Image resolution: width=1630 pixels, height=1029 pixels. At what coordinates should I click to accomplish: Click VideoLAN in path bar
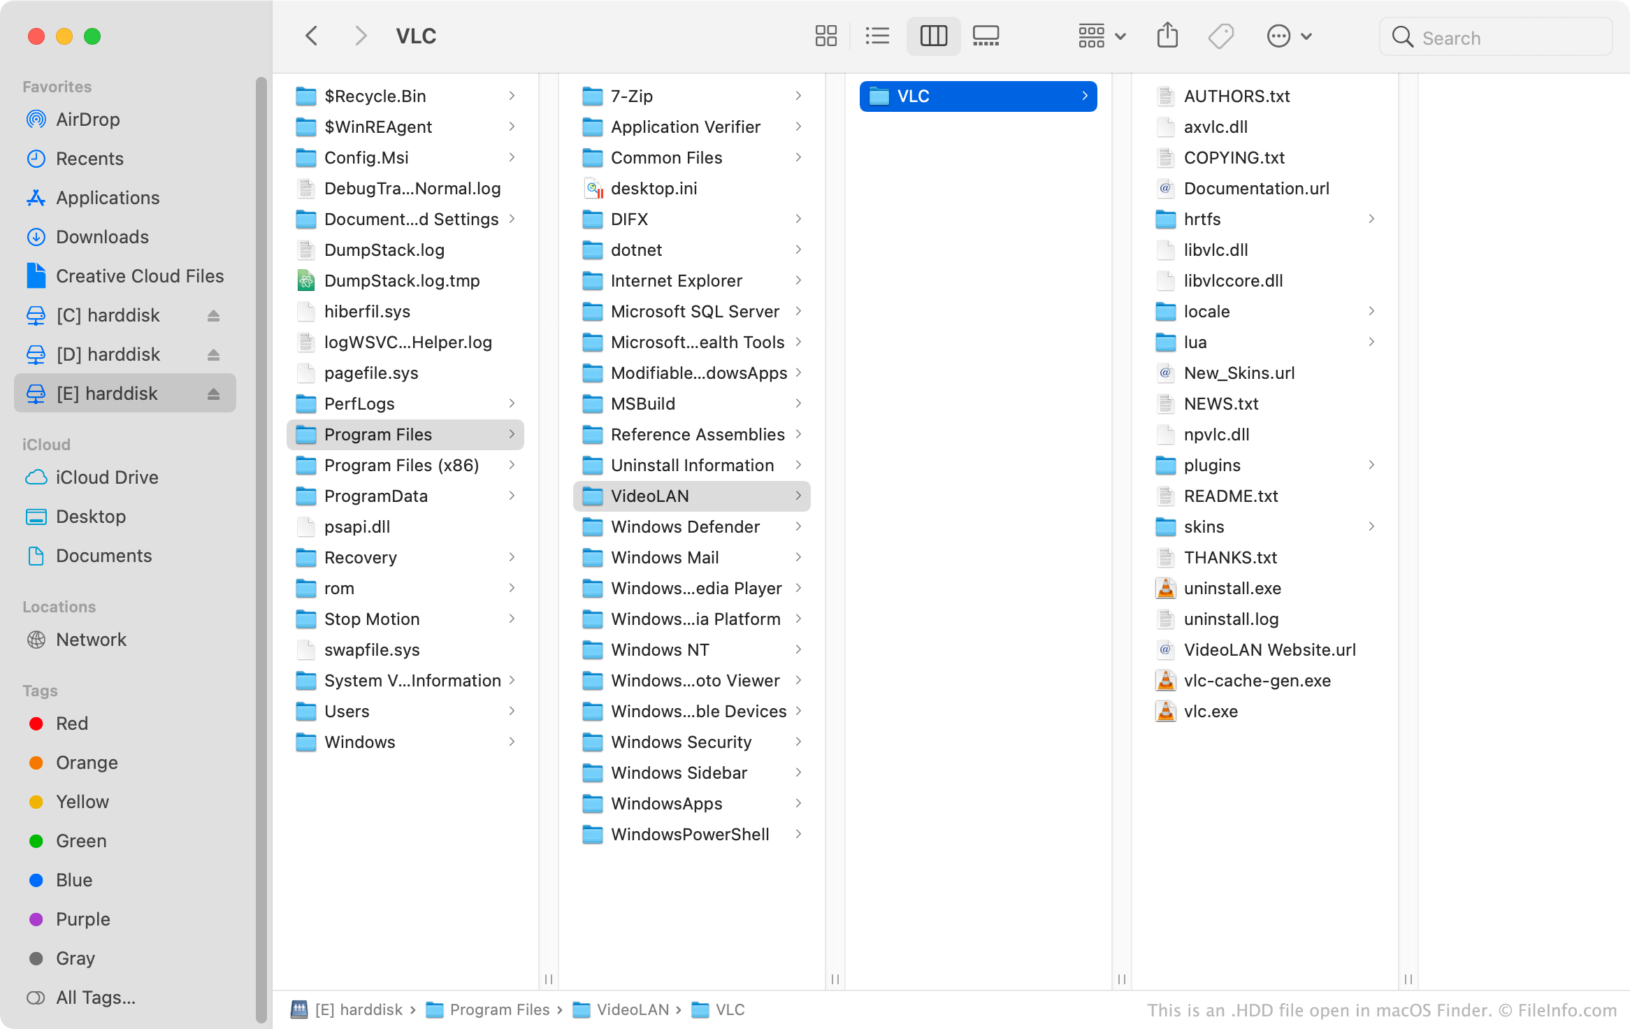(x=621, y=1009)
